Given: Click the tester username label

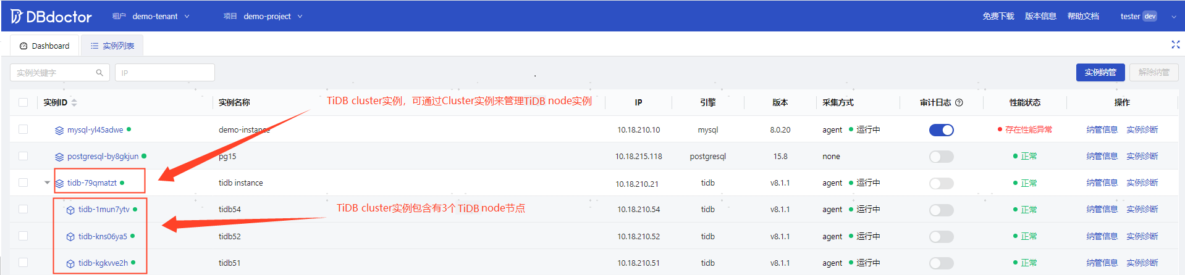Looking at the screenshot, I should 1130,17.
